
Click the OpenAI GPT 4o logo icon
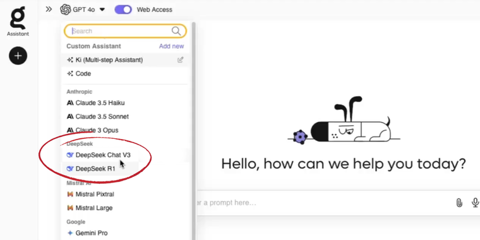[66, 9]
